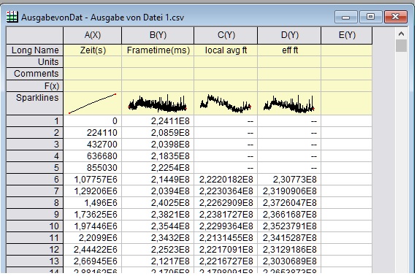Viewport: 417px width, 276px height.
Task: Click the Long Name row label
Action: point(34,50)
